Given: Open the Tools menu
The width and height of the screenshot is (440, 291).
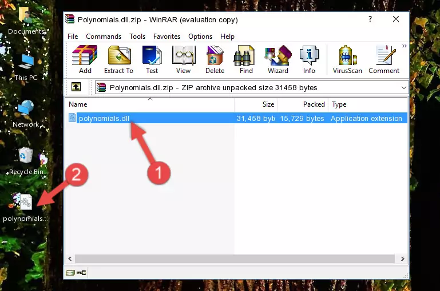Looking at the screenshot, I should [x=137, y=37].
